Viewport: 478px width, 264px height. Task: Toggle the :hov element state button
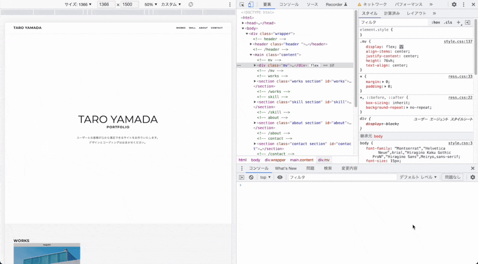435,22
